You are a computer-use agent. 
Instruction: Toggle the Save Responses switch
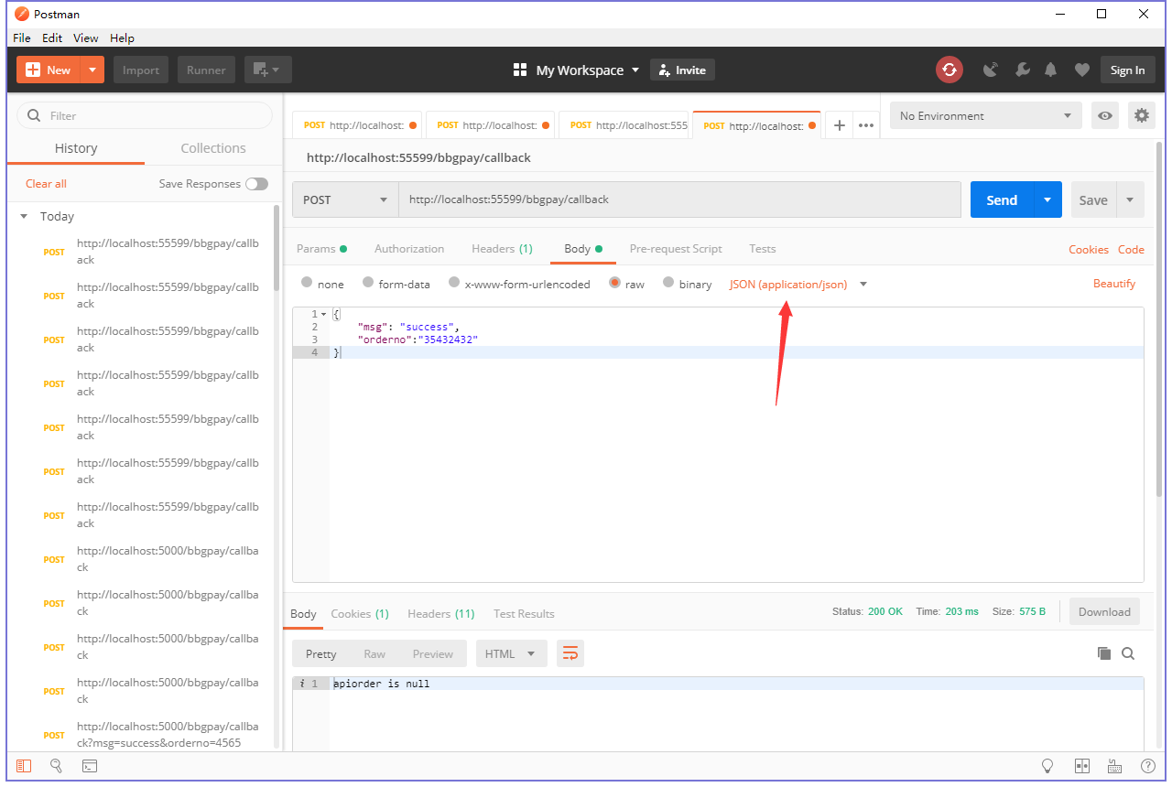point(256,184)
